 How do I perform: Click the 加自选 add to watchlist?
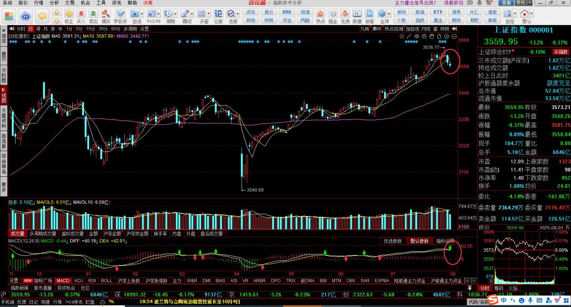click(x=412, y=29)
